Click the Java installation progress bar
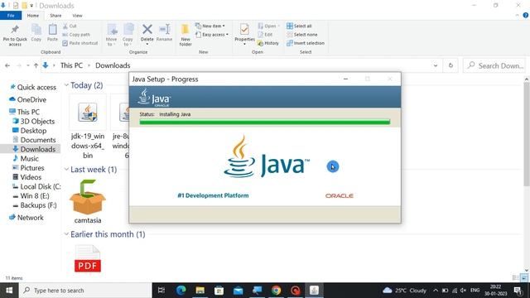This screenshot has height=298, width=530. pos(265,122)
